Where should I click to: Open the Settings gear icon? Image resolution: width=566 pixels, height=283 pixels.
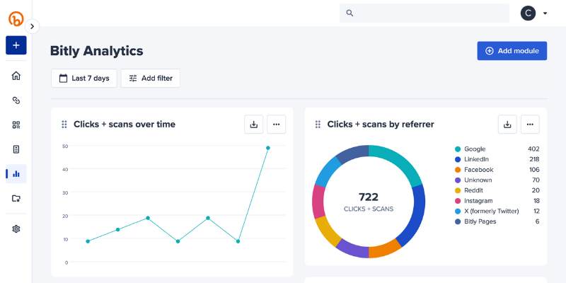click(16, 229)
